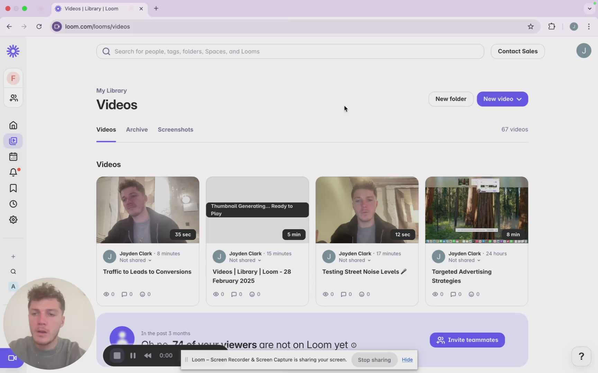Image resolution: width=598 pixels, height=373 pixels.
Task: Open the notifications bell icon
Action: (13, 172)
